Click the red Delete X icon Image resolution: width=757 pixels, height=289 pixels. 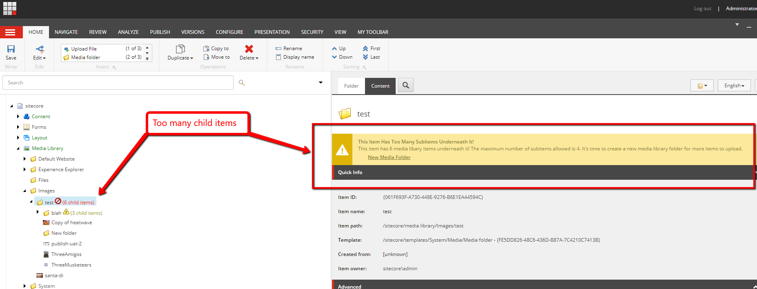click(x=249, y=49)
